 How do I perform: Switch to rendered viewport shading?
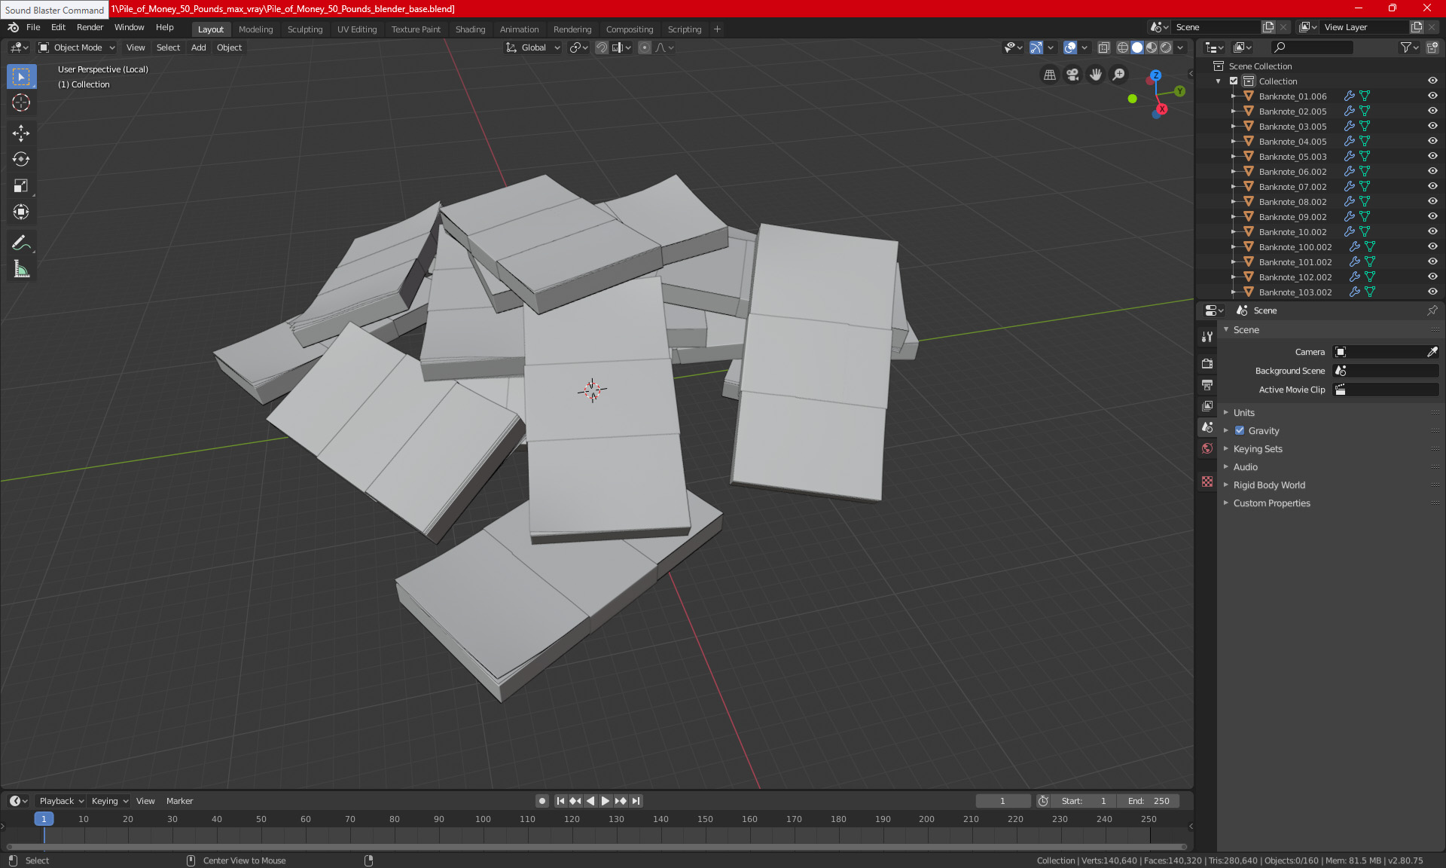point(1166,47)
